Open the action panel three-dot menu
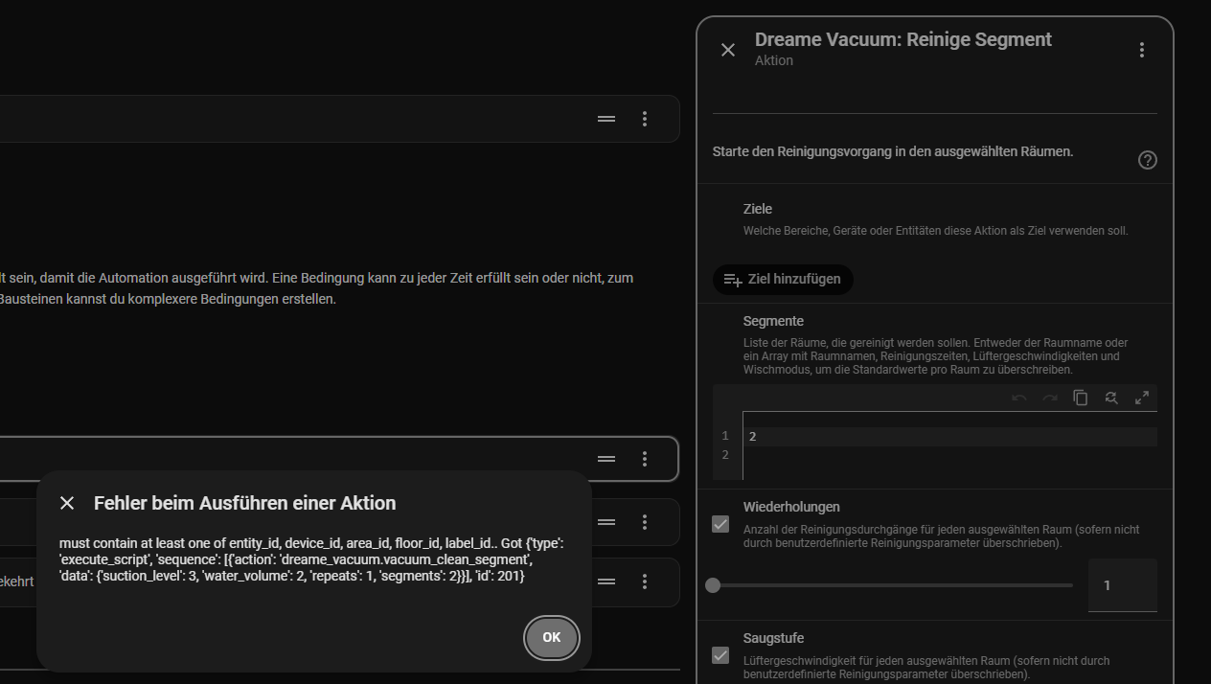This screenshot has width=1211, height=684. tap(1141, 50)
